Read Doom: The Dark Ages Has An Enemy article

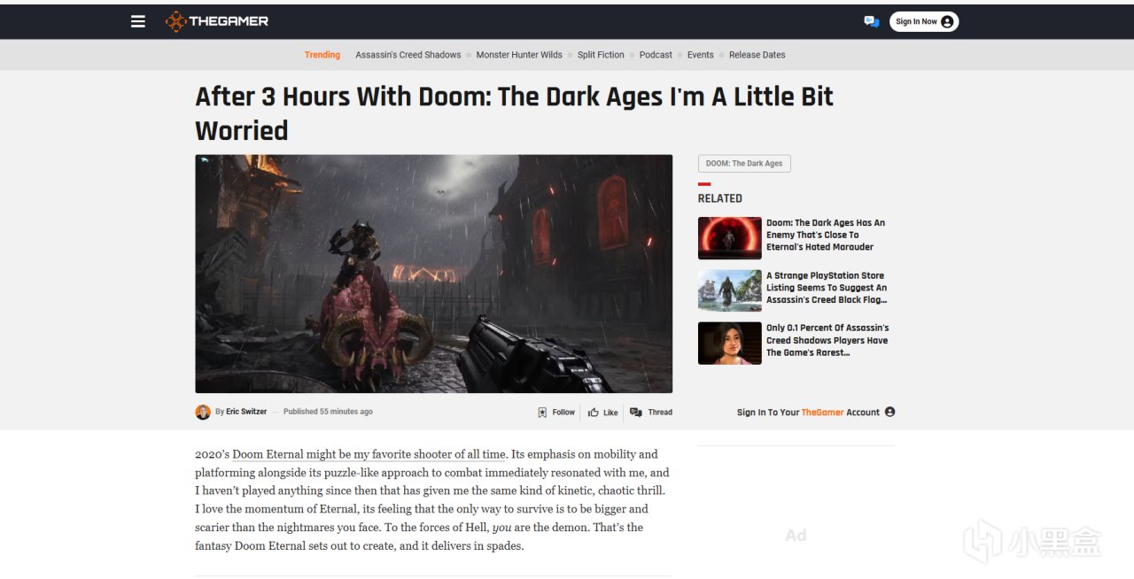(826, 235)
